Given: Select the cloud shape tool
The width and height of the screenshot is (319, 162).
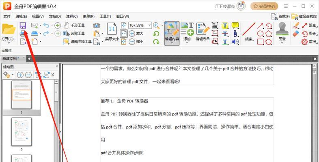Looking at the screenshot, I should 269,42.
